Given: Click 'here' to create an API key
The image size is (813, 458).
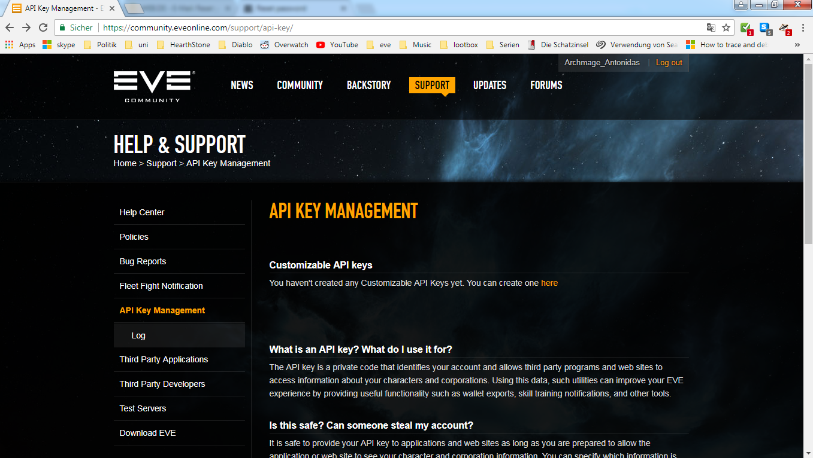Looking at the screenshot, I should (549, 283).
